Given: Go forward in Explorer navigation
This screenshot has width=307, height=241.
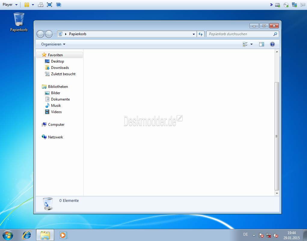Looking at the screenshot, I should [49, 34].
